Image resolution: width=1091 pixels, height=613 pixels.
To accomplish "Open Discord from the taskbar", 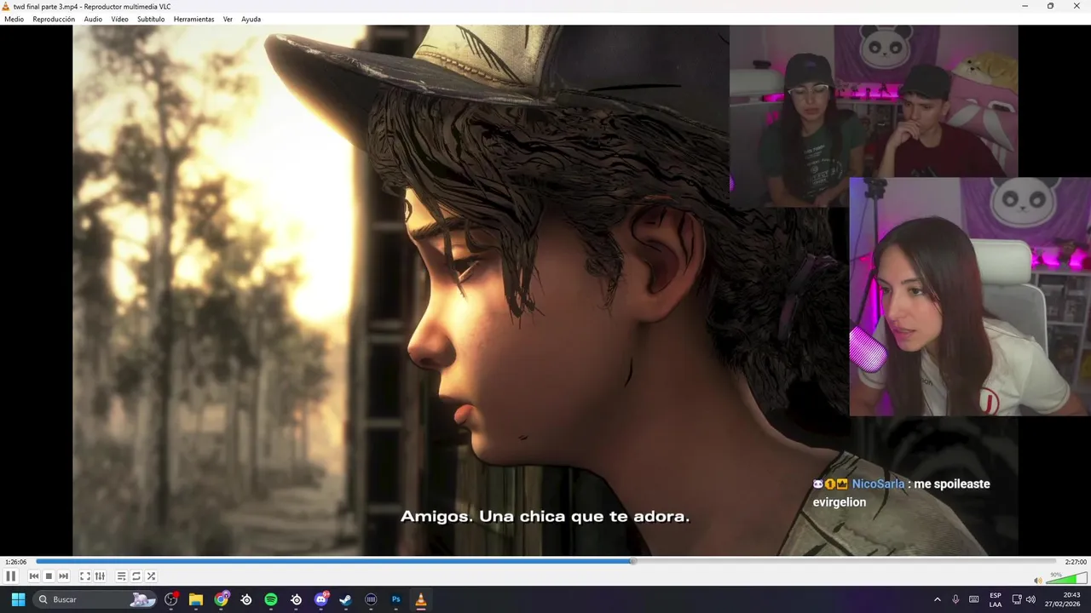I will [x=321, y=599].
